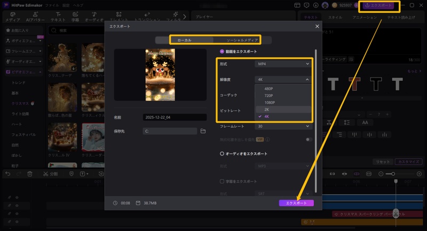
Task: Click the marker shield icon in timeline toolbar
Action: 72,174
